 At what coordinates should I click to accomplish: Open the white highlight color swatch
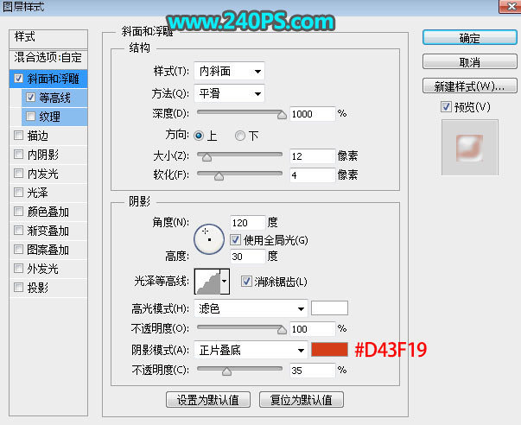(329, 308)
